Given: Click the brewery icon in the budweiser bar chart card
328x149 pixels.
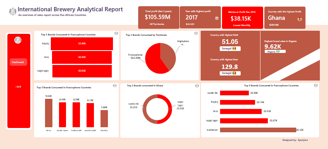Looking at the screenshot, I should point(316,85).
